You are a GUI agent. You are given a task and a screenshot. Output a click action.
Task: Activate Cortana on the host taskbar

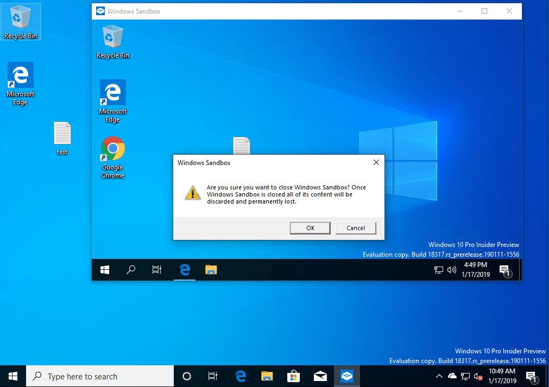coord(187,376)
